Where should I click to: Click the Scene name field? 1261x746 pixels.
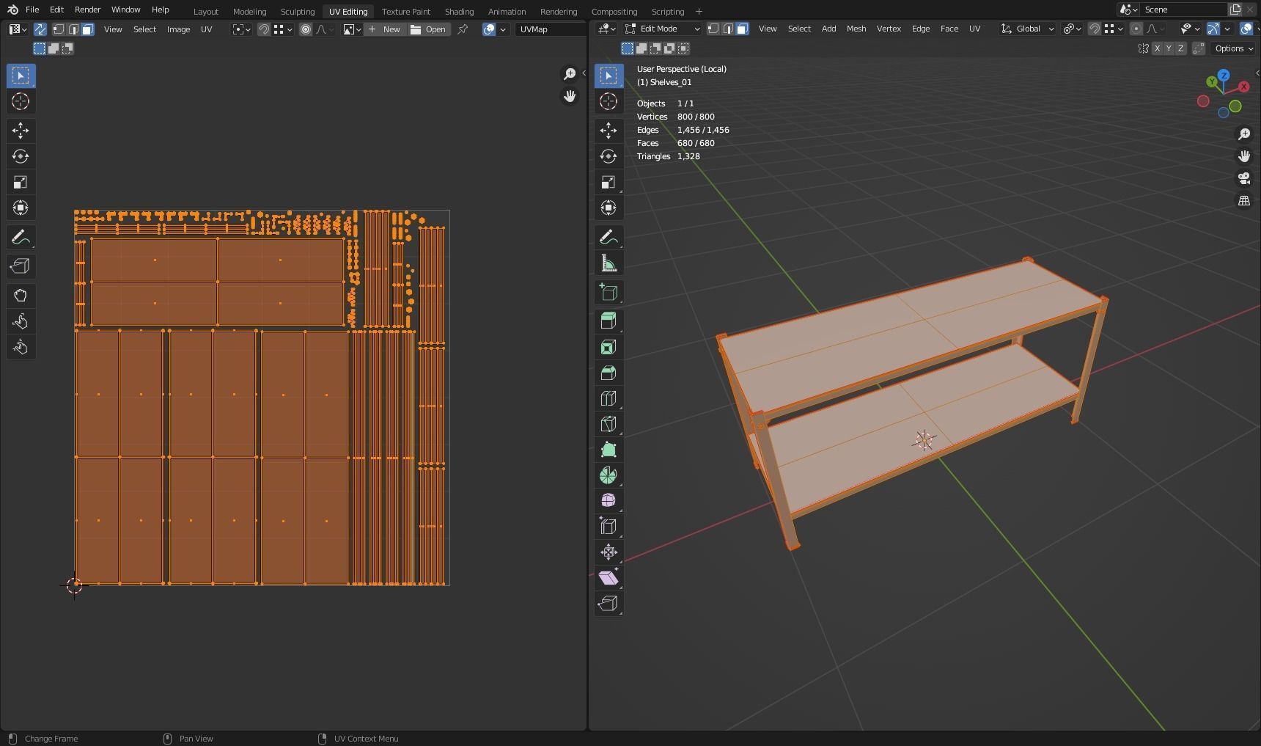tap(1183, 10)
